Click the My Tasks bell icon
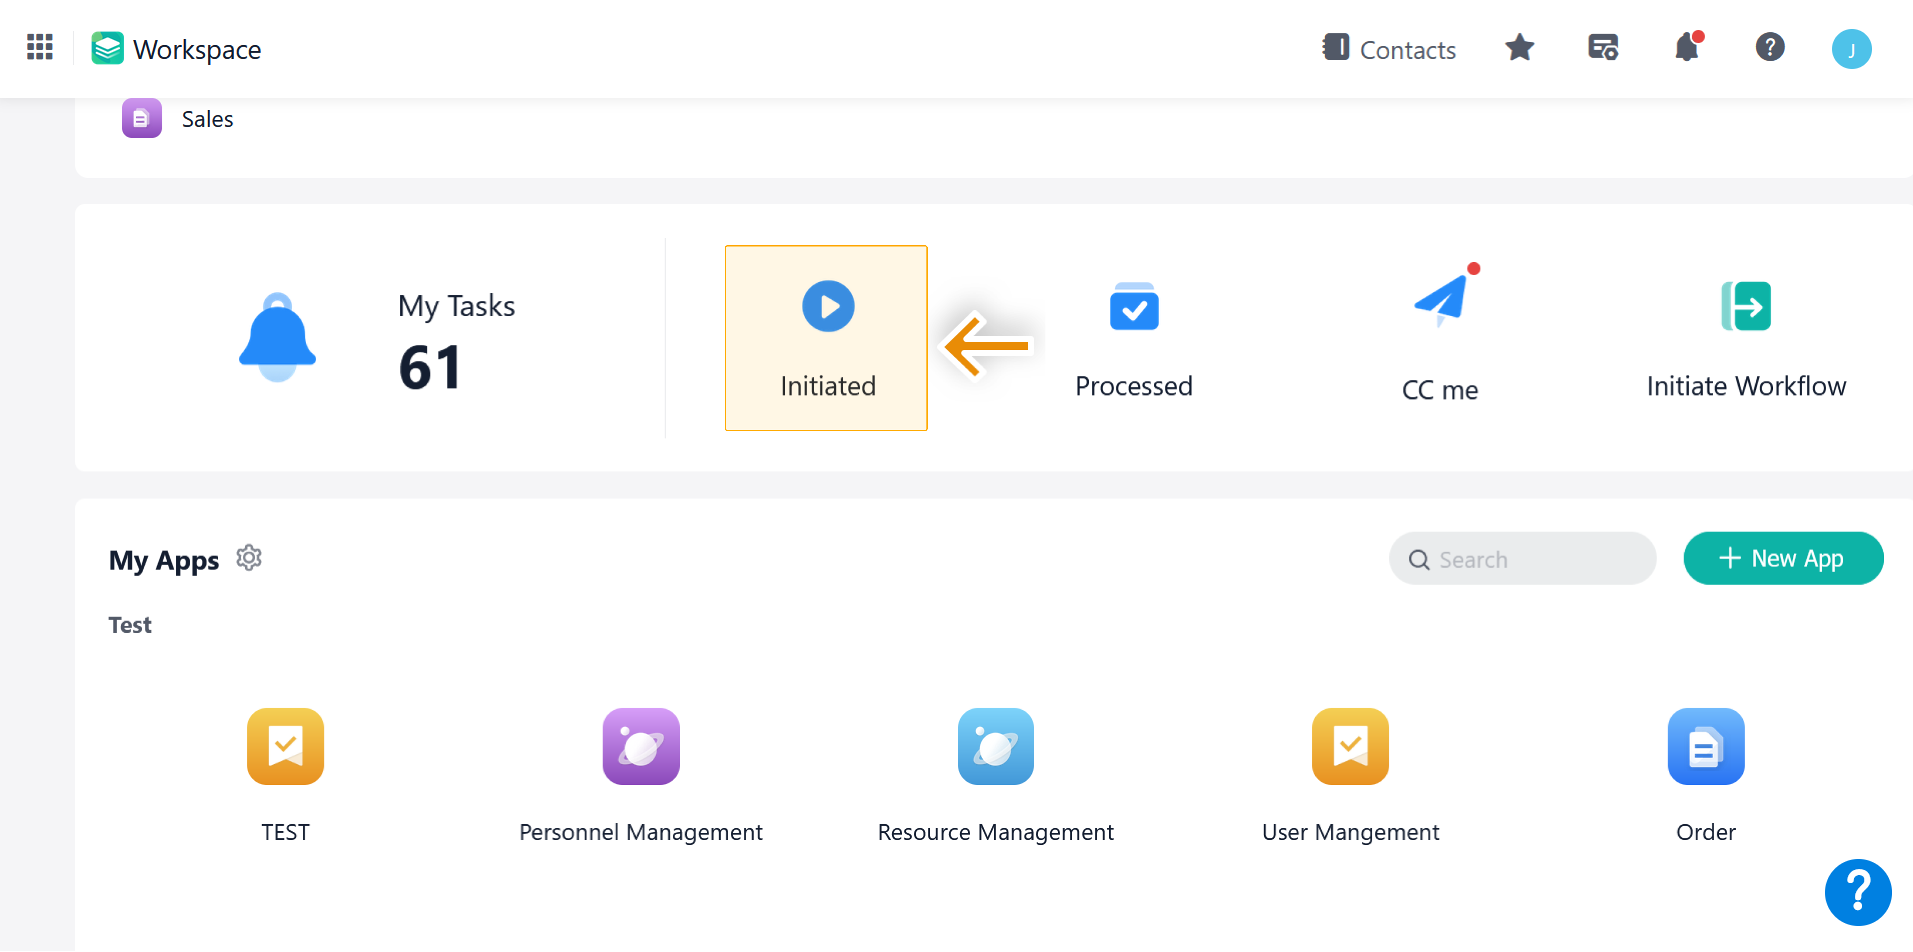 click(x=278, y=337)
